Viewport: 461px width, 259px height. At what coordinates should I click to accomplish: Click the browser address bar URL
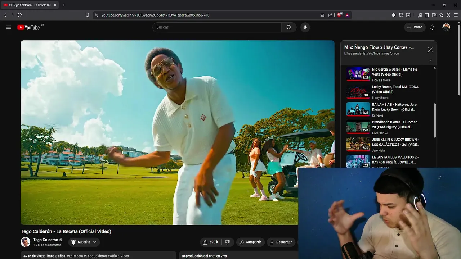click(x=155, y=15)
